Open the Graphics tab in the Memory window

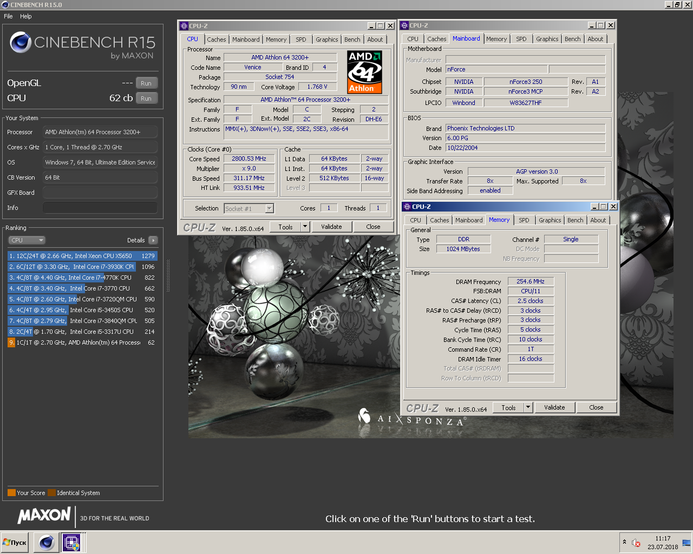pyautogui.click(x=550, y=220)
